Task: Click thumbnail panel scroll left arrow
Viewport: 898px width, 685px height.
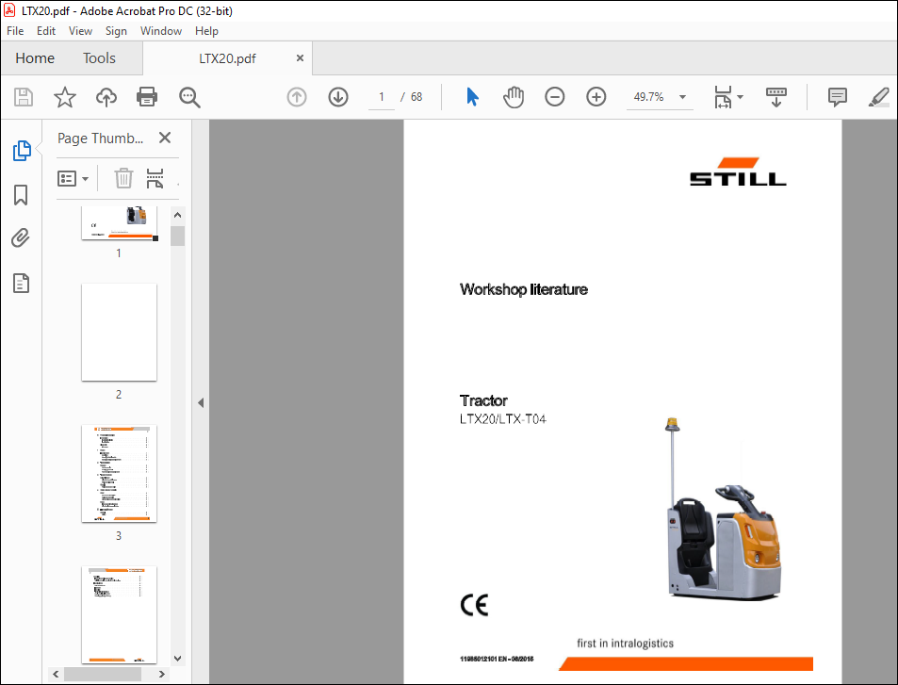Action: (56, 674)
